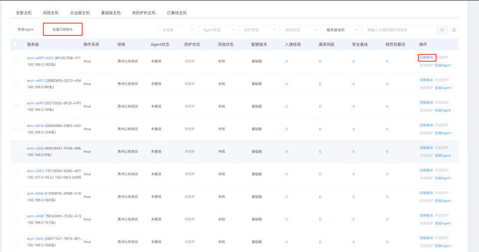Image resolution: width=479 pixels, height=252 pixels.
Task: Open server link ecm-a060
Action: point(35,103)
